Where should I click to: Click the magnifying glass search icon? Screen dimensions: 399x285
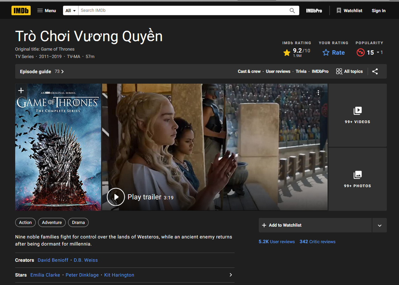[x=292, y=10]
